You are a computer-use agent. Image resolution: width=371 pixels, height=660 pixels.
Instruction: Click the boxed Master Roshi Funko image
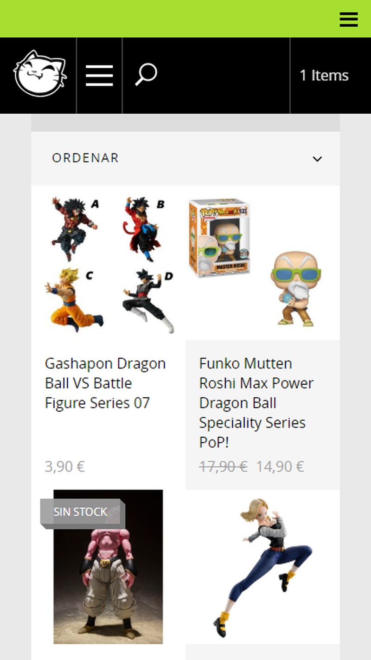pyautogui.click(x=219, y=238)
